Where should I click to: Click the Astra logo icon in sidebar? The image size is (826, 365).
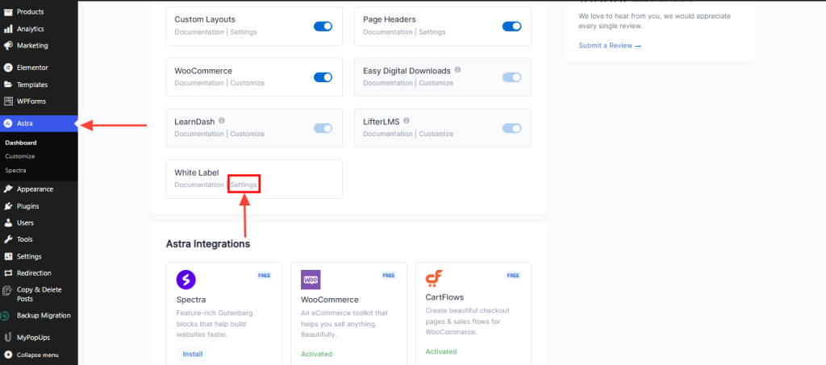click(8, 123)
